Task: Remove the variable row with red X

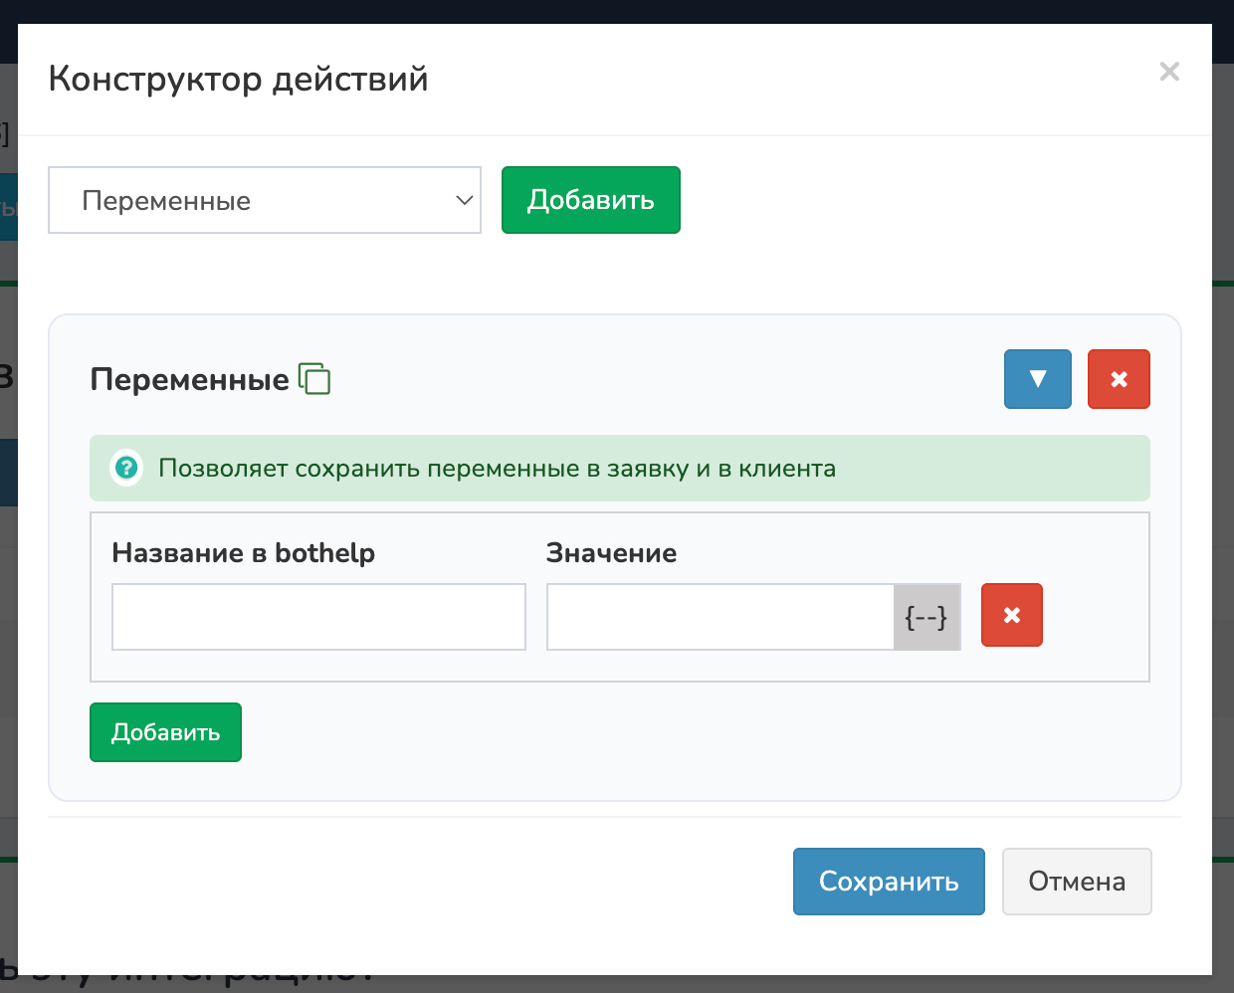Action: (x=1011, y=616)
